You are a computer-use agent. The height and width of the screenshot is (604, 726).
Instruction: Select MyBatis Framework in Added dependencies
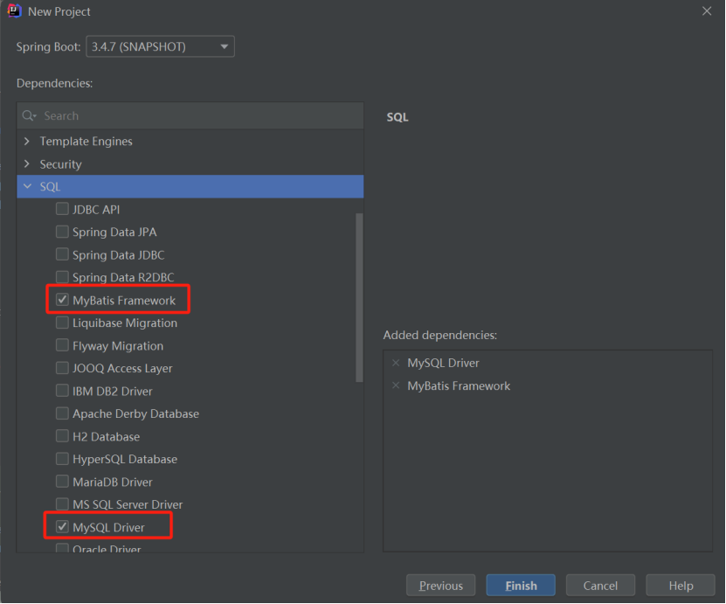[x=459, y=385]
